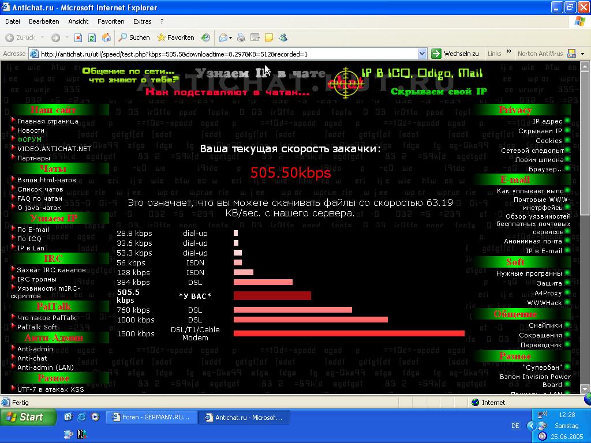Click the Print toolbar icon

(241, 37)
